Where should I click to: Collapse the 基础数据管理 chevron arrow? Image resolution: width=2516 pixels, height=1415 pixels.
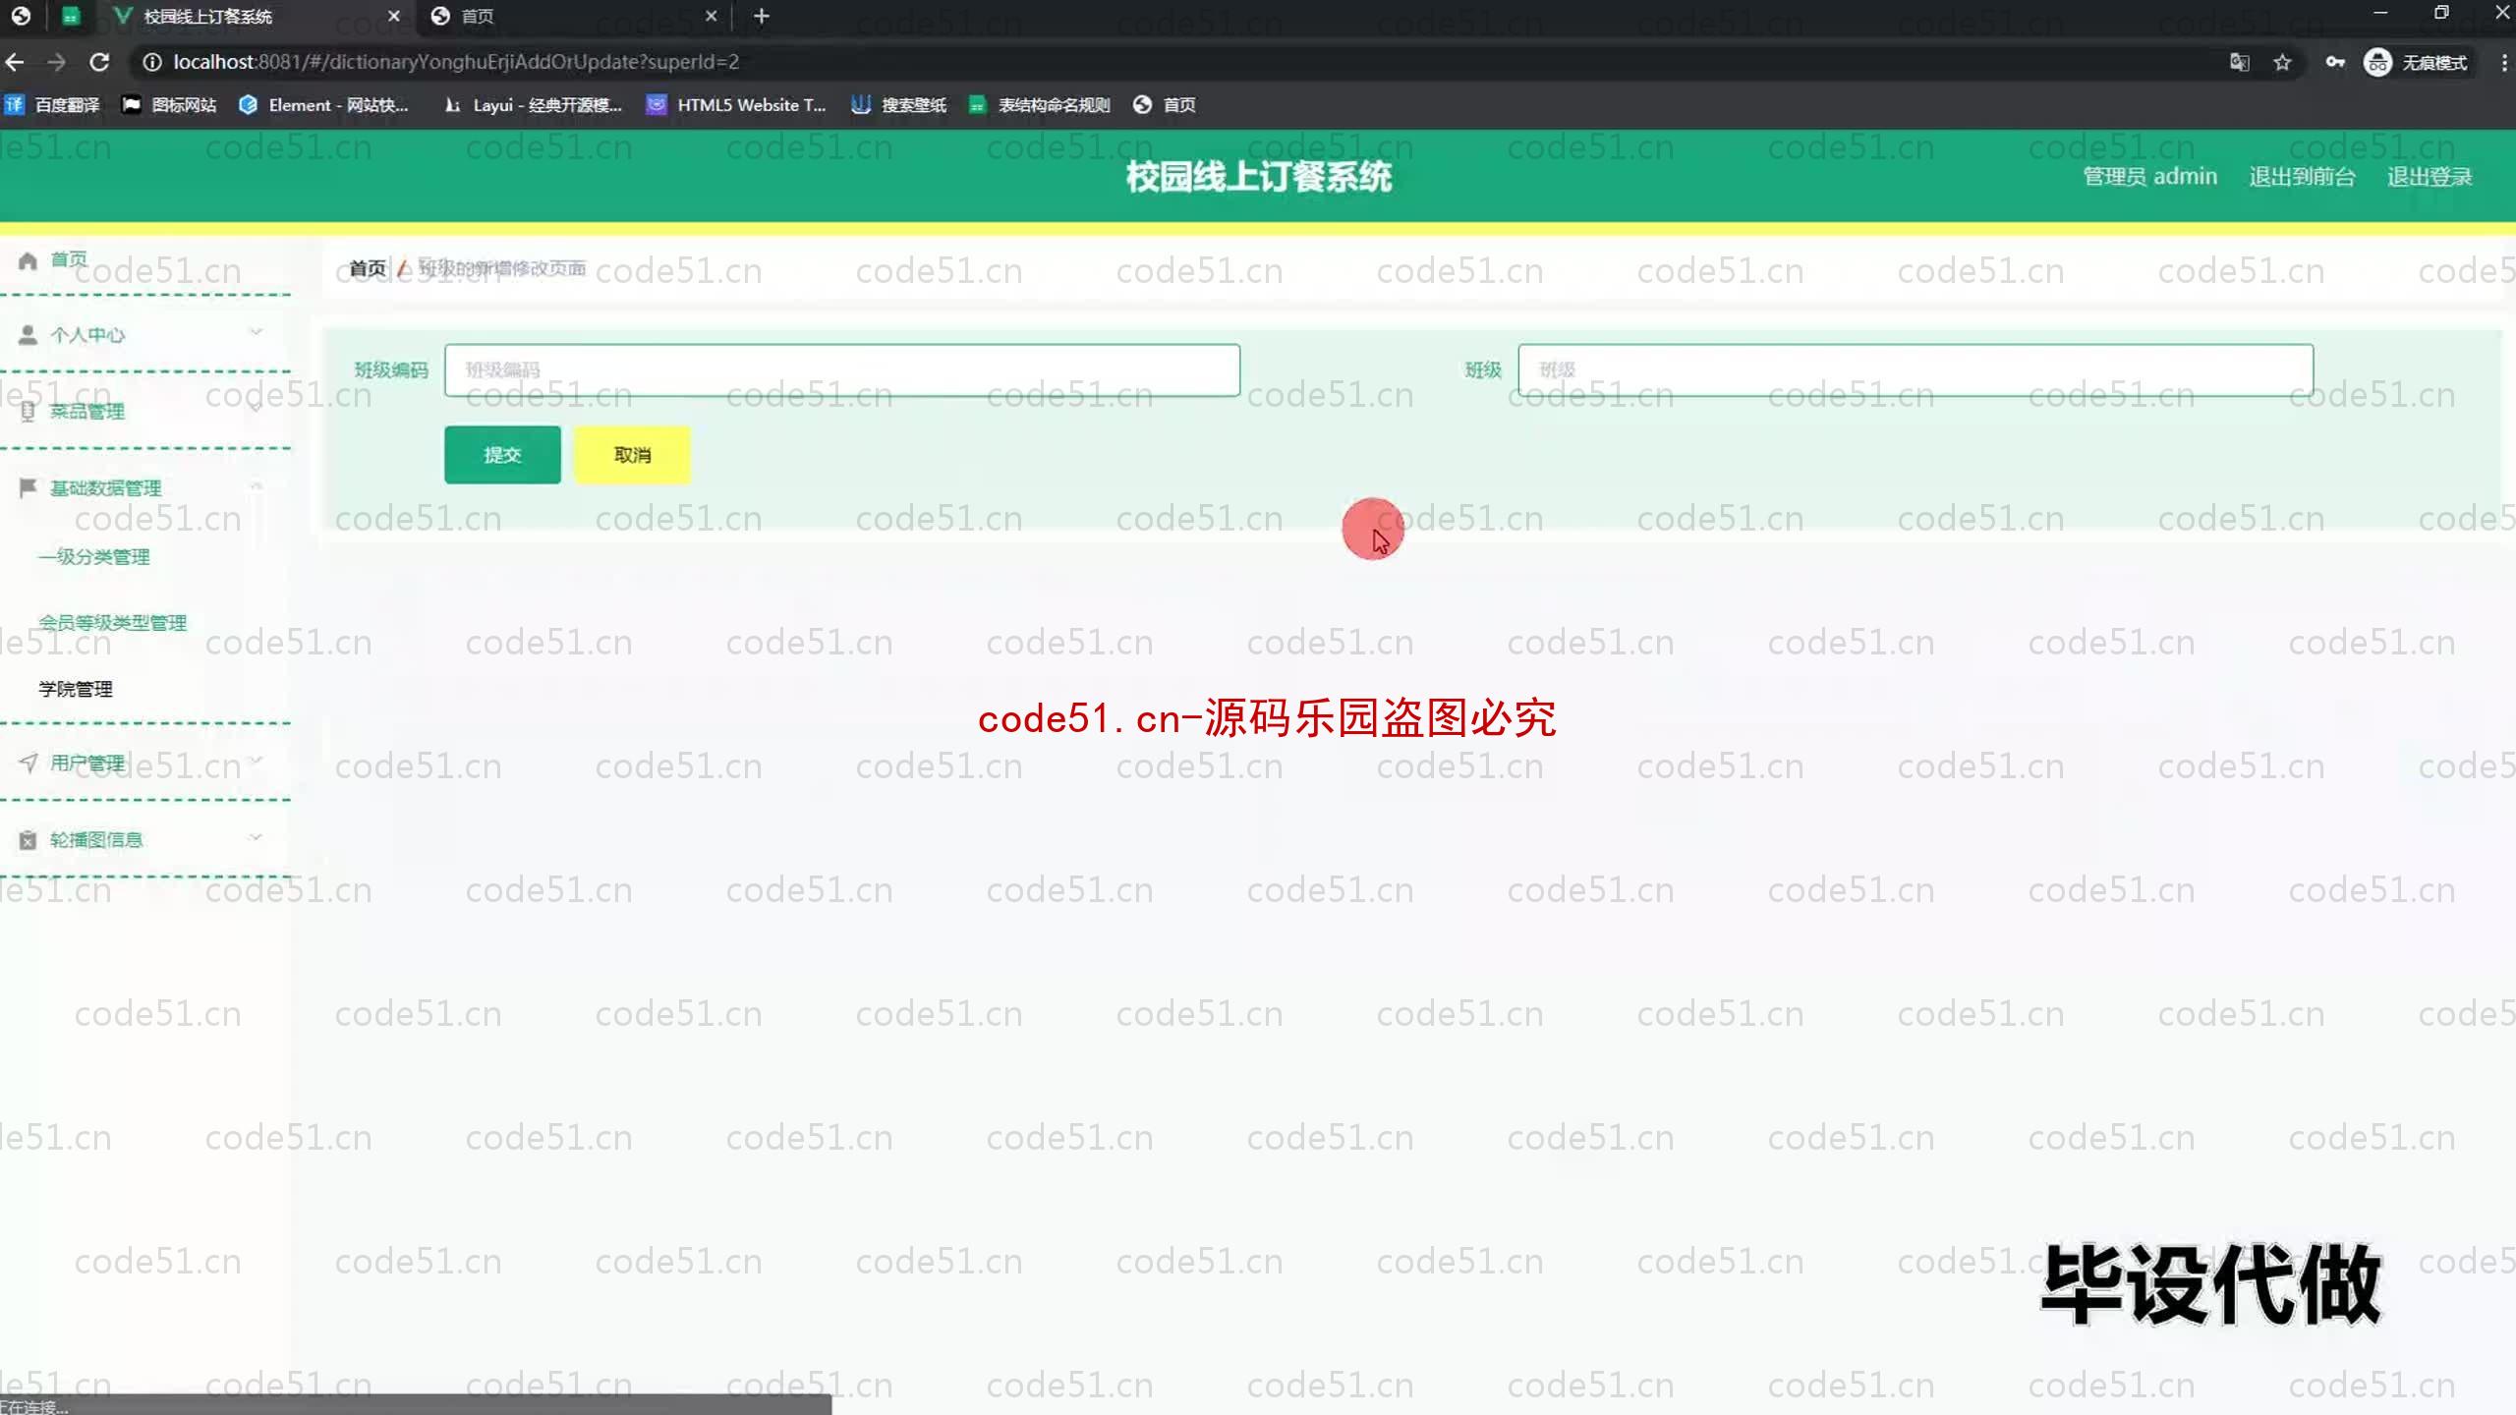coord(256,485)
